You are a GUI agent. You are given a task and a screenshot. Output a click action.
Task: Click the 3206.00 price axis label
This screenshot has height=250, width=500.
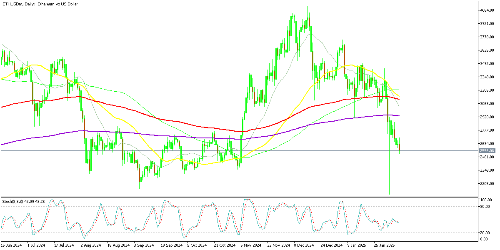(487, 90)
